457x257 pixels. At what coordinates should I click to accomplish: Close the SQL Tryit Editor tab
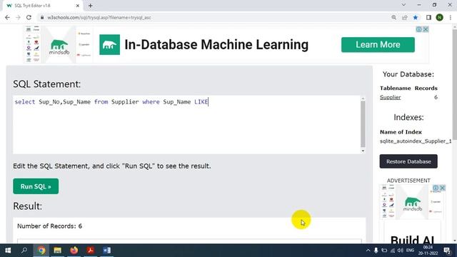pyautogui.click(x=78, y=6)
